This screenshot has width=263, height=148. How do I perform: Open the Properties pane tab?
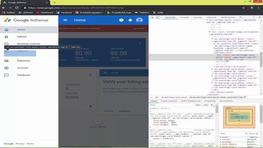coord(210,101)
